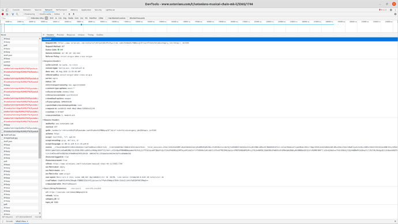Switch to the Lighthouse panel tab
This screenshot has height=224, width=398.
point(110,10)
